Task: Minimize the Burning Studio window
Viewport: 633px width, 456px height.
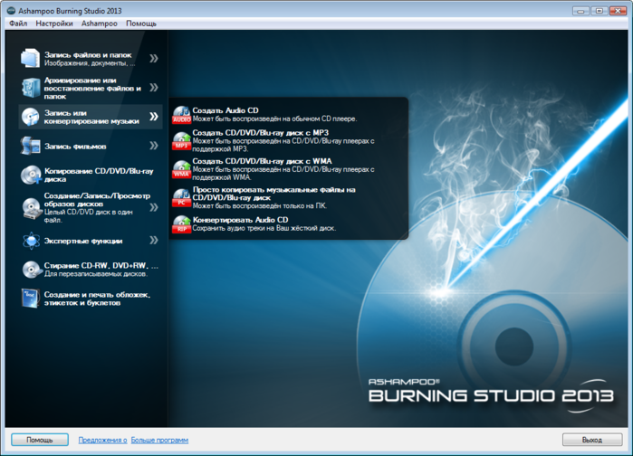Action: pos(580,11)
